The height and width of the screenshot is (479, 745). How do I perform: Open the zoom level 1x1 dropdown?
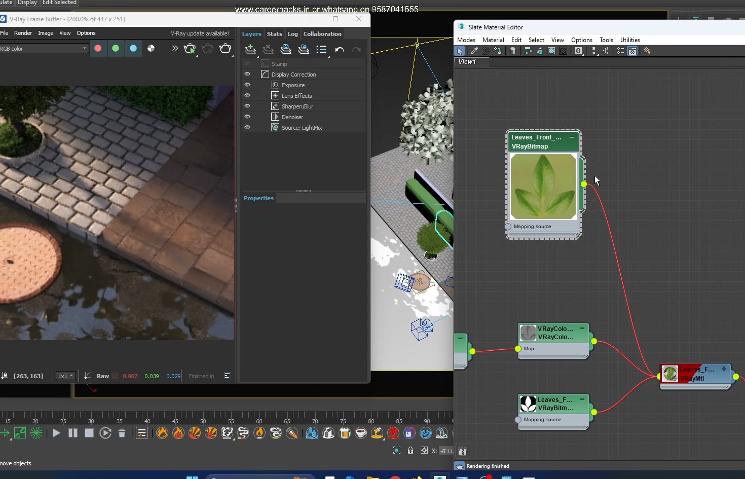65,376
